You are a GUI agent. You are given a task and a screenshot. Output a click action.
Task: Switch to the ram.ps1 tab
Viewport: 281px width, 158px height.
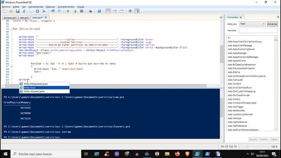(x=24, y=18)
